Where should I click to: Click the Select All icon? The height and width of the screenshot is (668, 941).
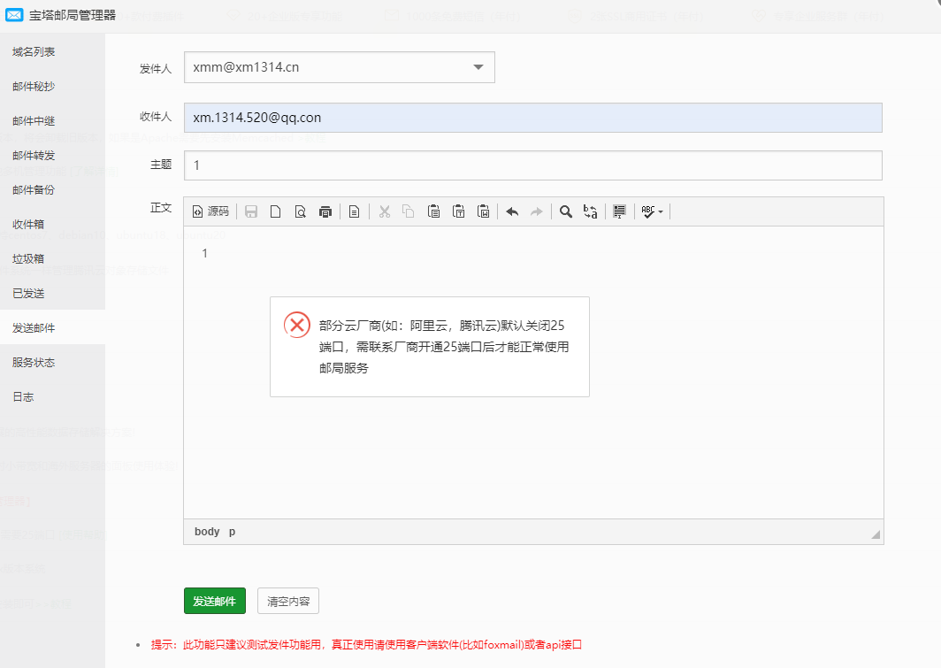[x=619, y=211]
